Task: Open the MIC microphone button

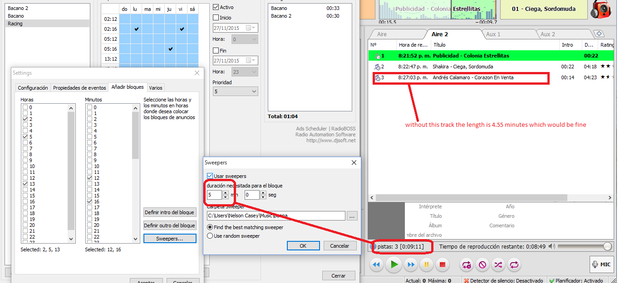Action: tap(602, 264)
